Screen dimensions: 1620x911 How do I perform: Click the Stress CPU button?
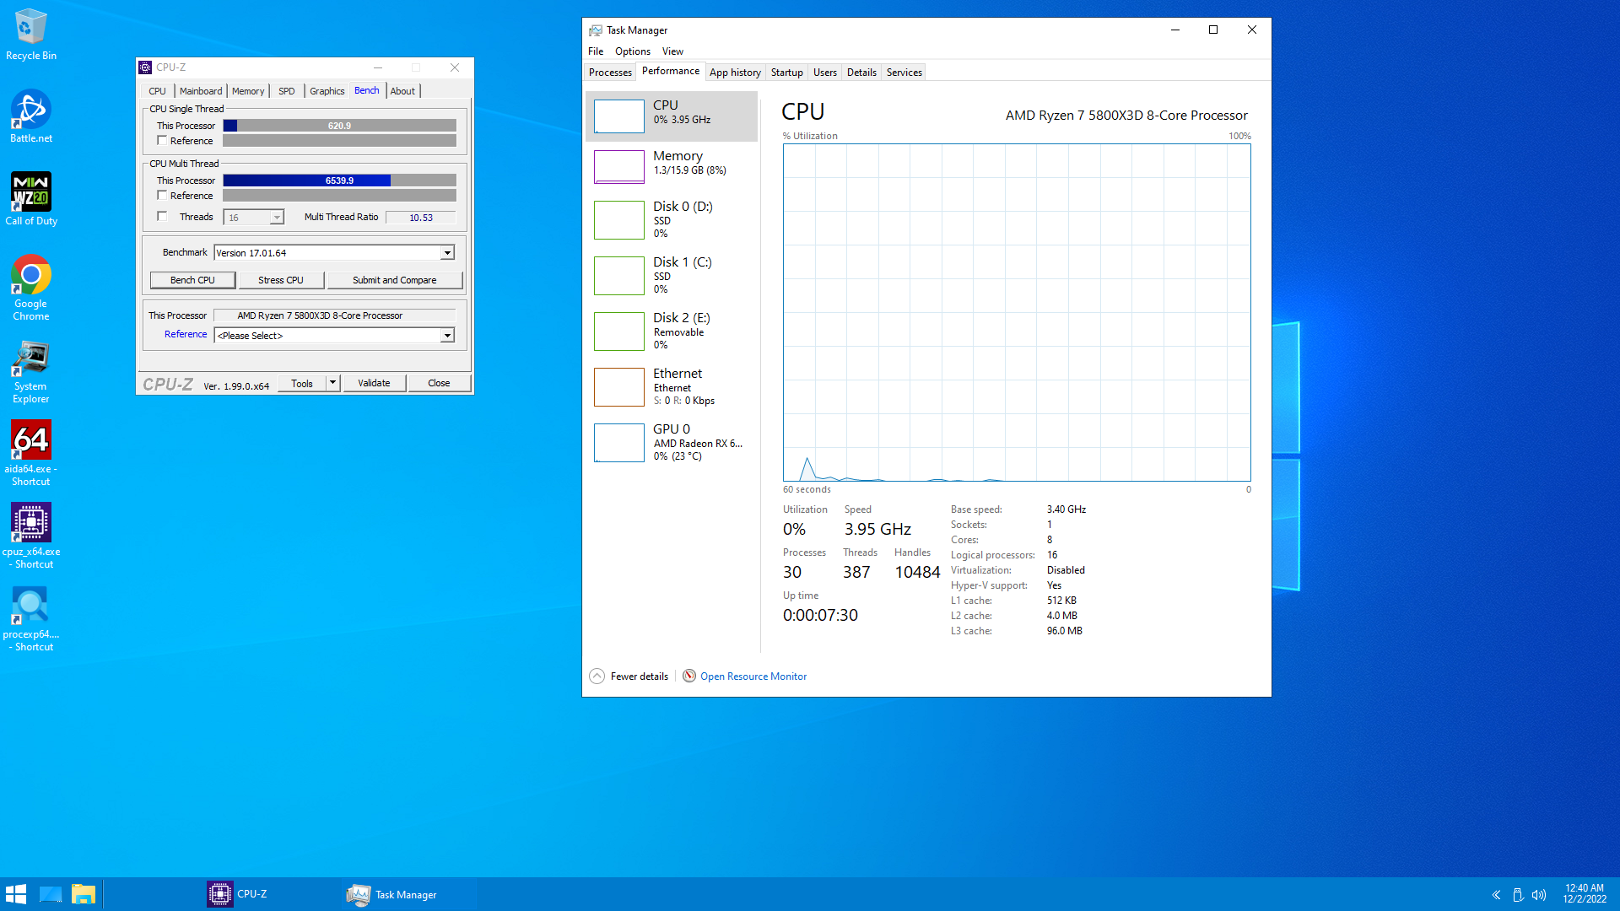coord(281,280)
